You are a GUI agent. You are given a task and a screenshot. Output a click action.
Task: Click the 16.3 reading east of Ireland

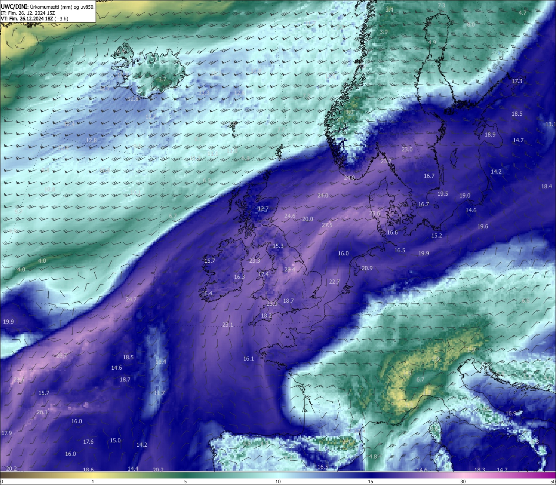pos(239,277)
